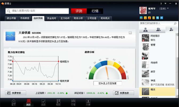Viewport: 179px width, 107px height.
Task: Focus the stock code search field
Action: point(37,11)
